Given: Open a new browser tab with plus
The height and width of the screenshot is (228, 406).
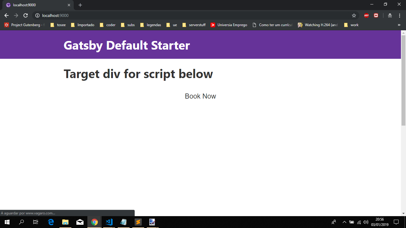Looking at the screenshot, I should (x=80, y=5).
